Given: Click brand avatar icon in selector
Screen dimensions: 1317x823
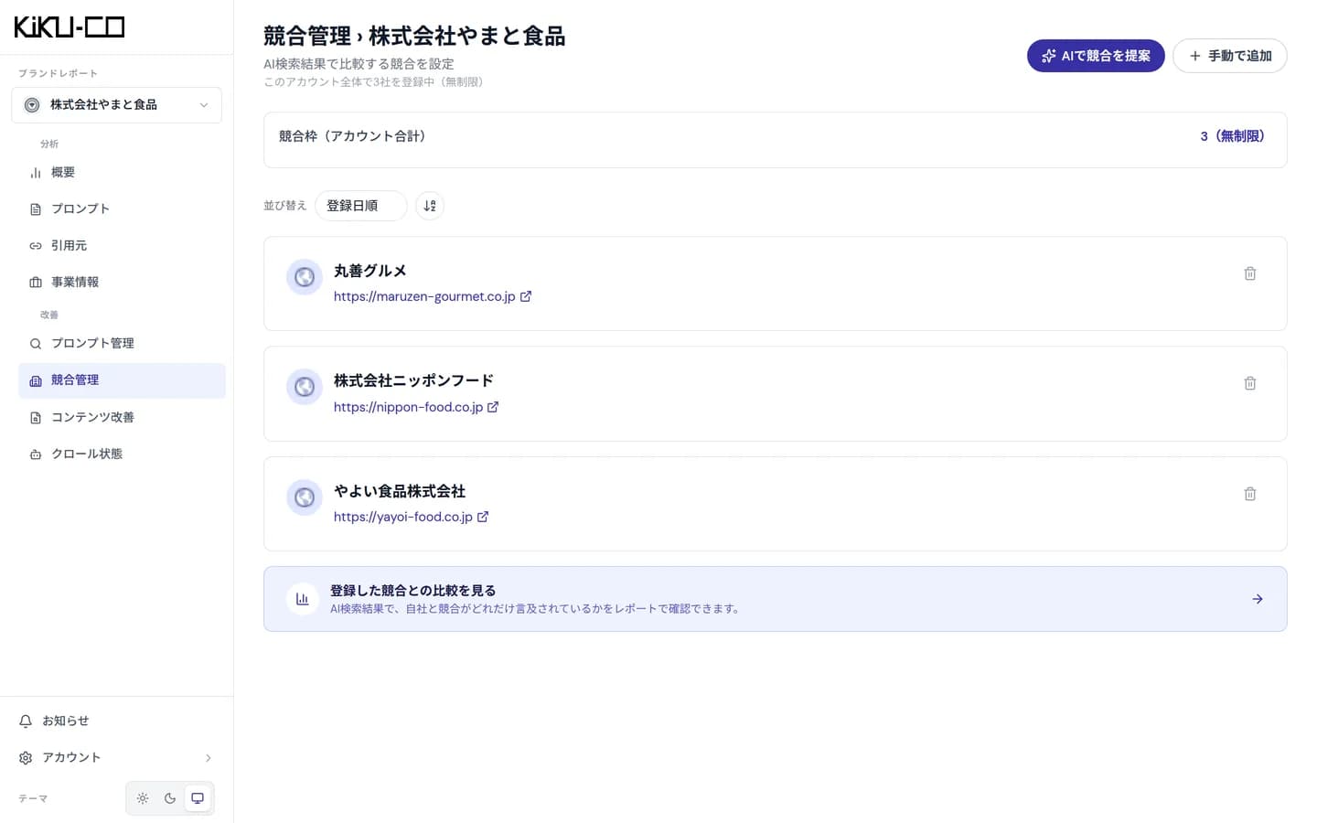Looking at the screenshot, I should pos(32,105).
